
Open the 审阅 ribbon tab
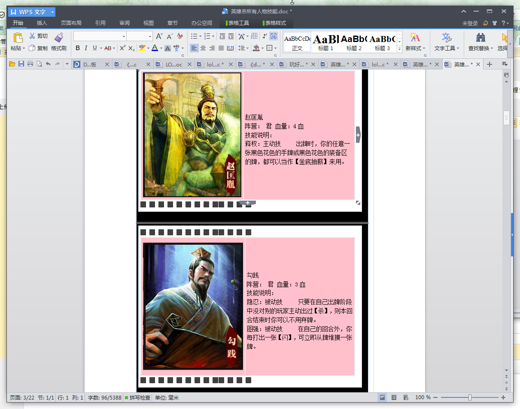125,23
